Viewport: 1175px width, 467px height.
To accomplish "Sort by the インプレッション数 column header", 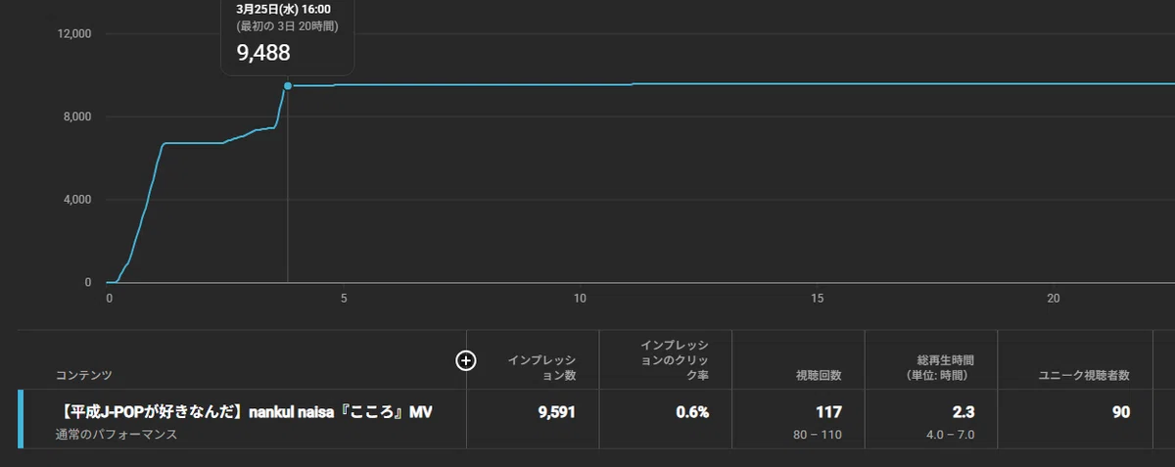I will 542,367.
